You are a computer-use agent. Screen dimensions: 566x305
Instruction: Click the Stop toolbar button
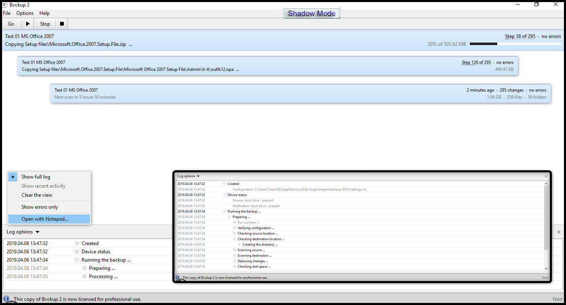[x=45, y=24]
